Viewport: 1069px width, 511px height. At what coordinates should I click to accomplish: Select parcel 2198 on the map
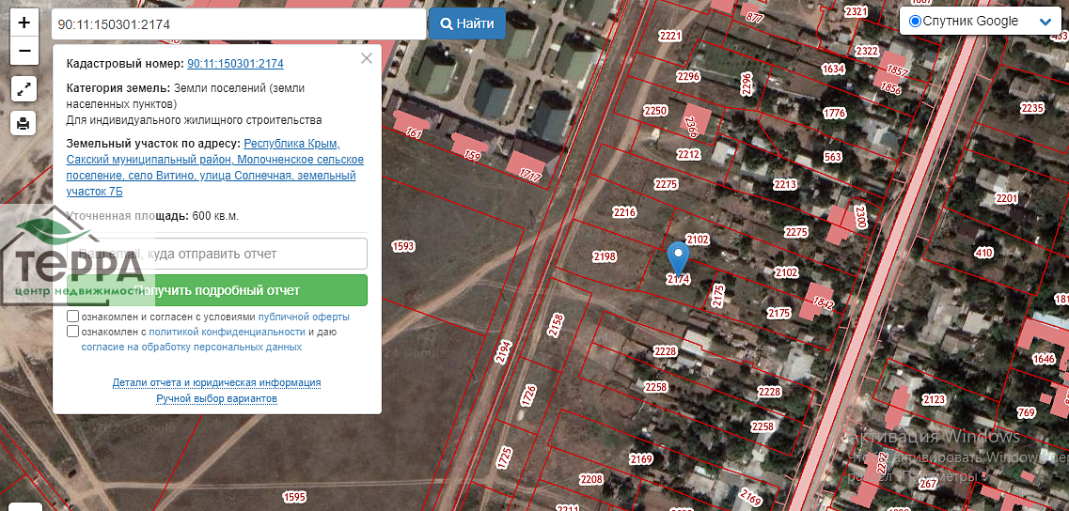(x=605, y=256)
